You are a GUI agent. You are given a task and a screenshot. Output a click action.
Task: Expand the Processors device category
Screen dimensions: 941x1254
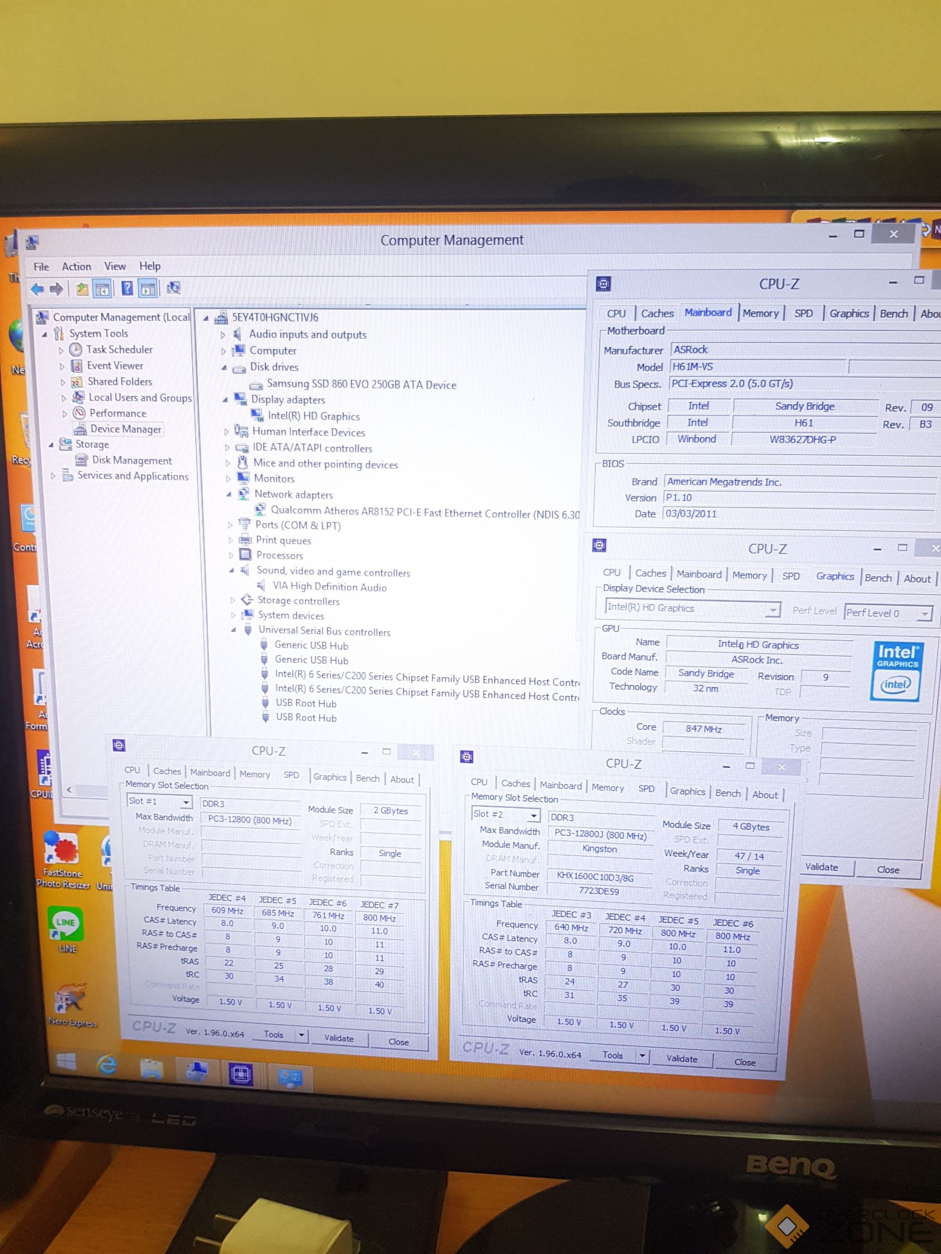coord(231,555)
